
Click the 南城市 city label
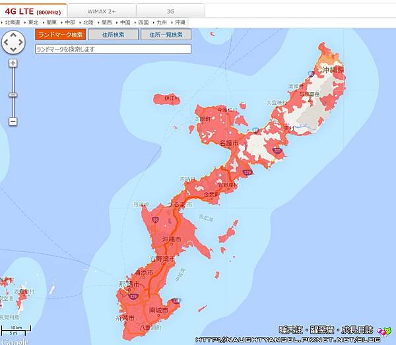(158, 310)
